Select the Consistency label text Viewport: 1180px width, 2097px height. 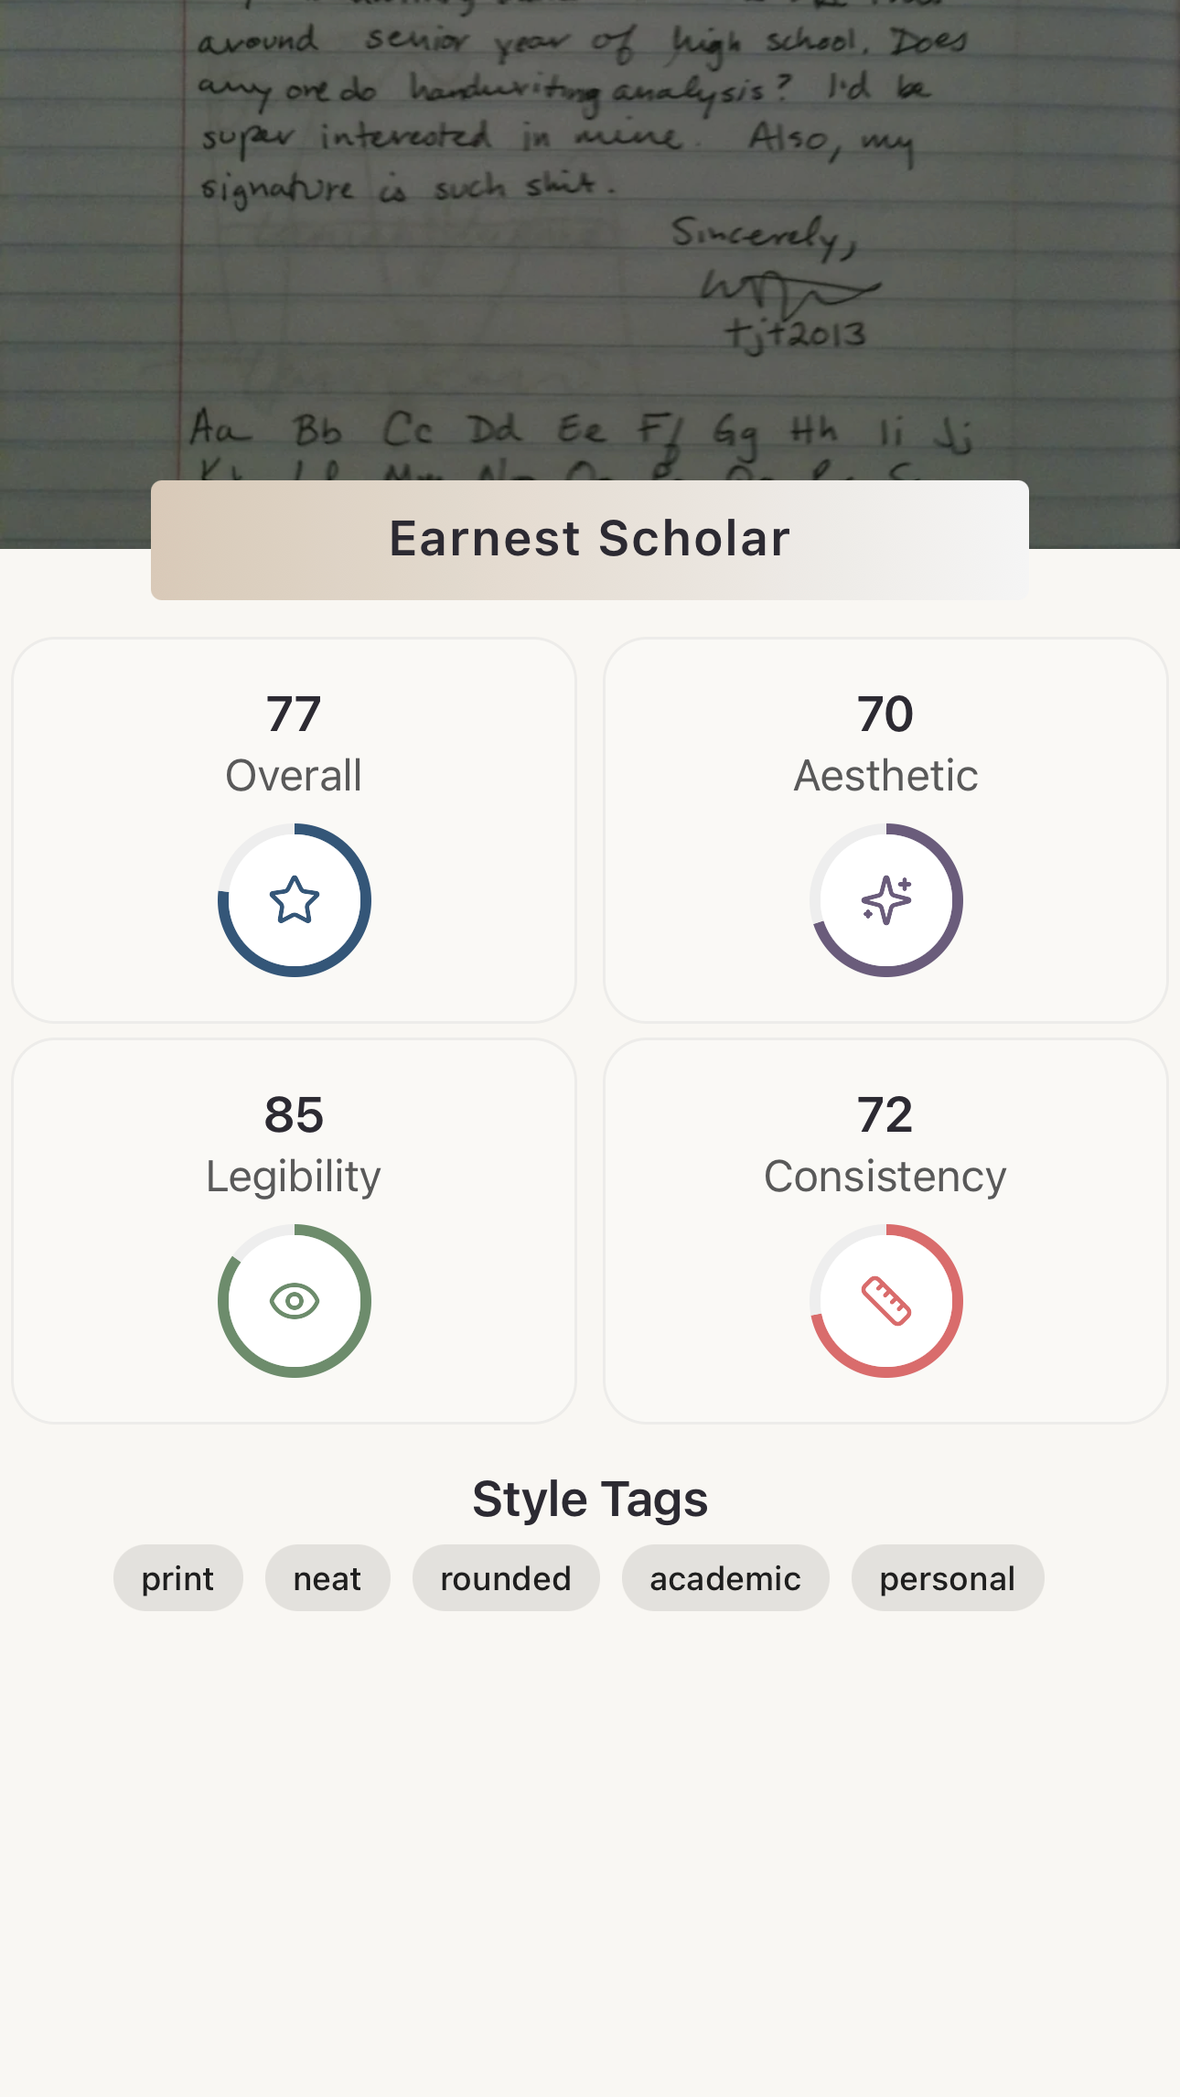coord(885,1177)
